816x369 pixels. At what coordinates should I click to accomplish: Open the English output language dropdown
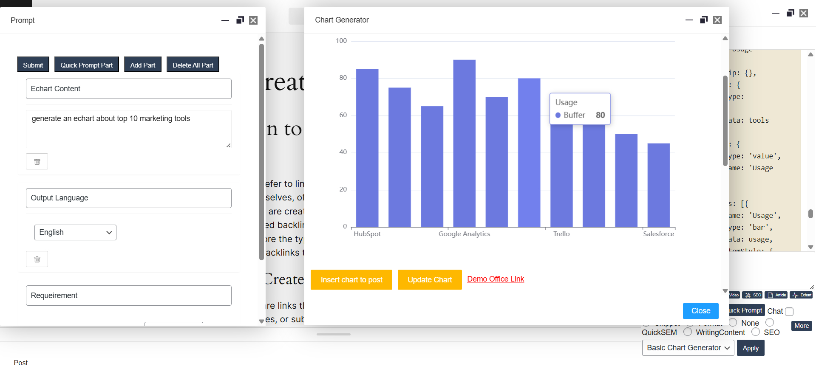(75, 232)
